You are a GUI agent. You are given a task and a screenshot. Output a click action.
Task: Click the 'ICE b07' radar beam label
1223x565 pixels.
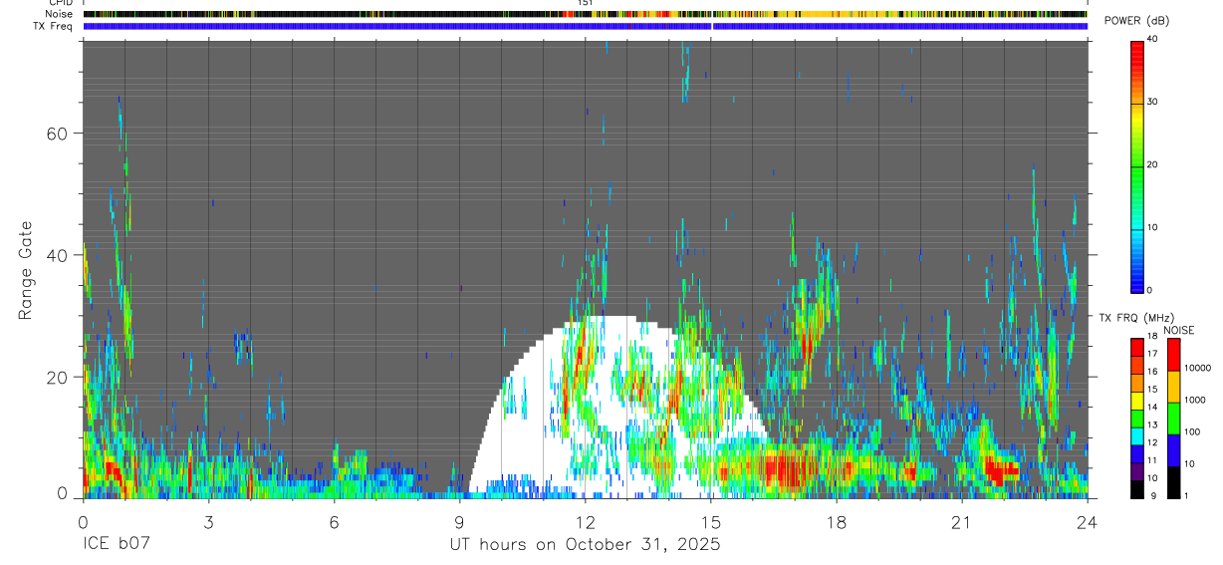click(118, 545)
